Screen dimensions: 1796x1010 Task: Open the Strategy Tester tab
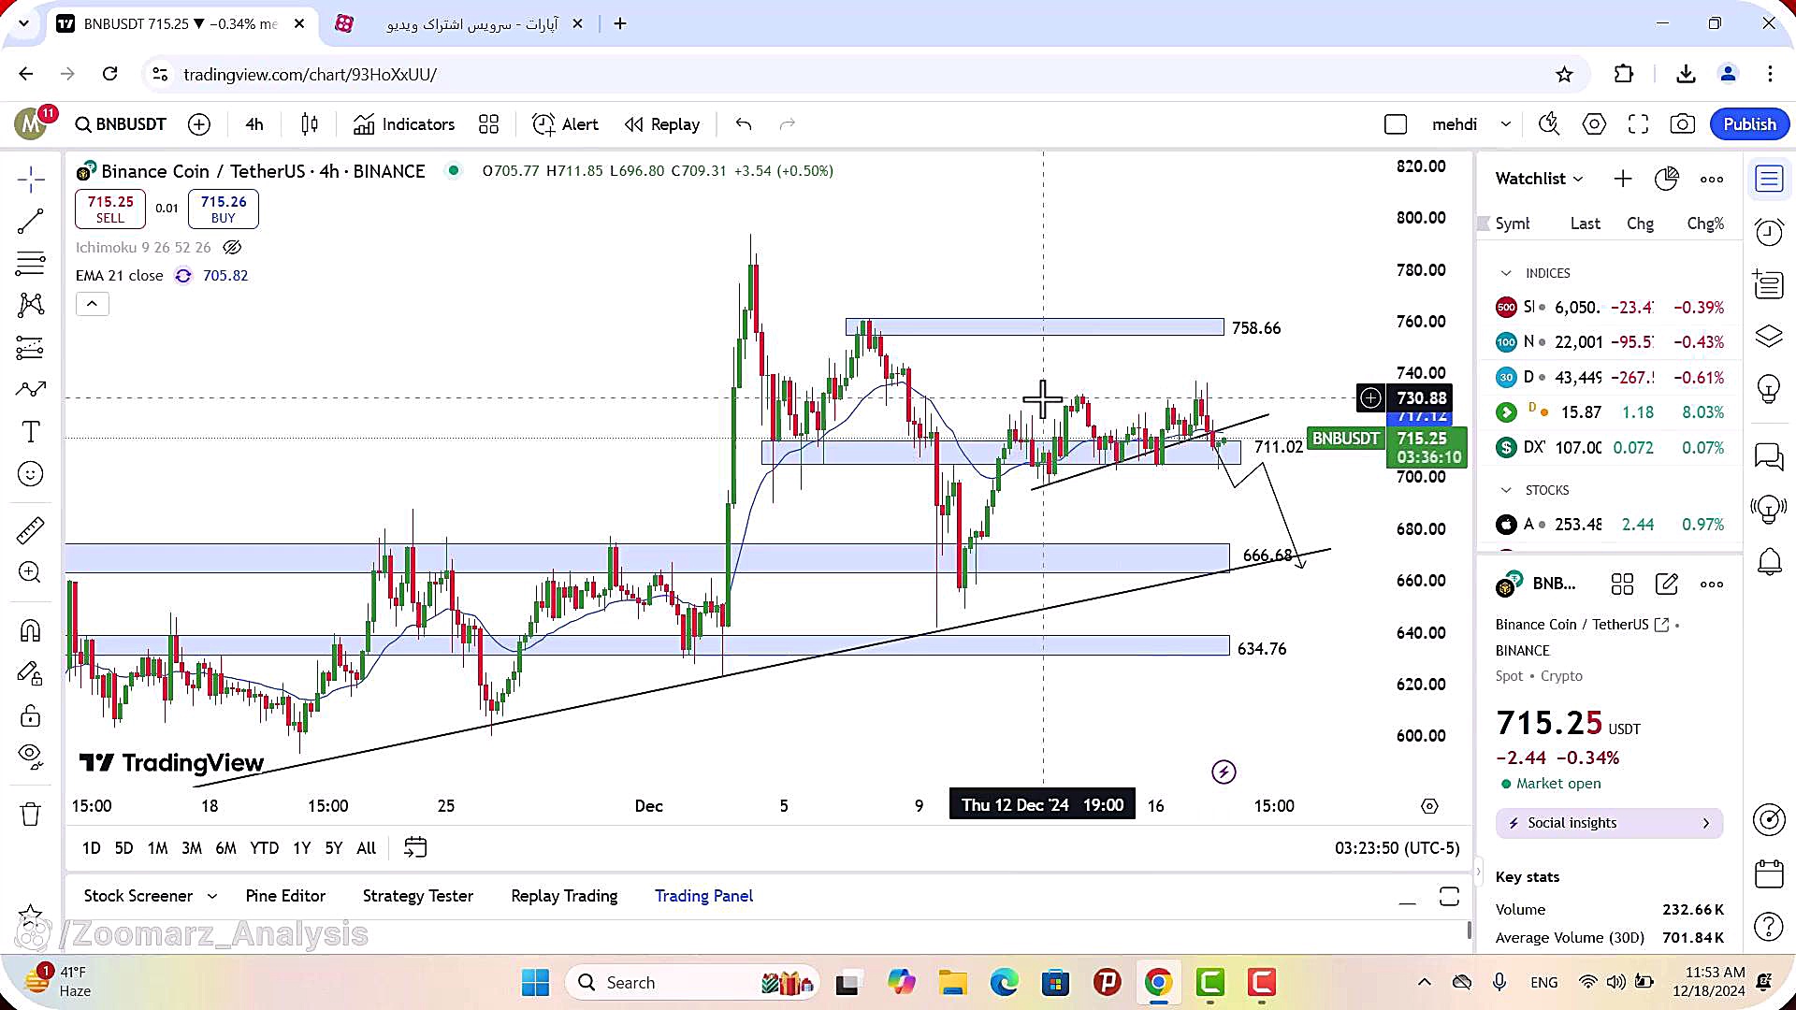[418, 896]
